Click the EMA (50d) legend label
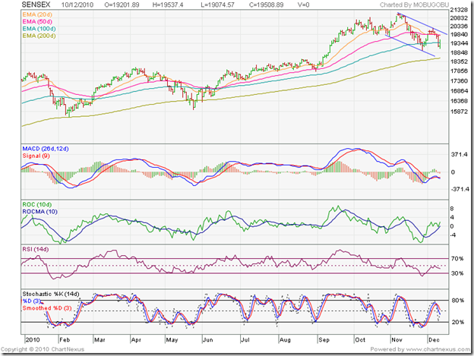The width and height of the screenshot is (474, 356). click(x=37, y=22)
